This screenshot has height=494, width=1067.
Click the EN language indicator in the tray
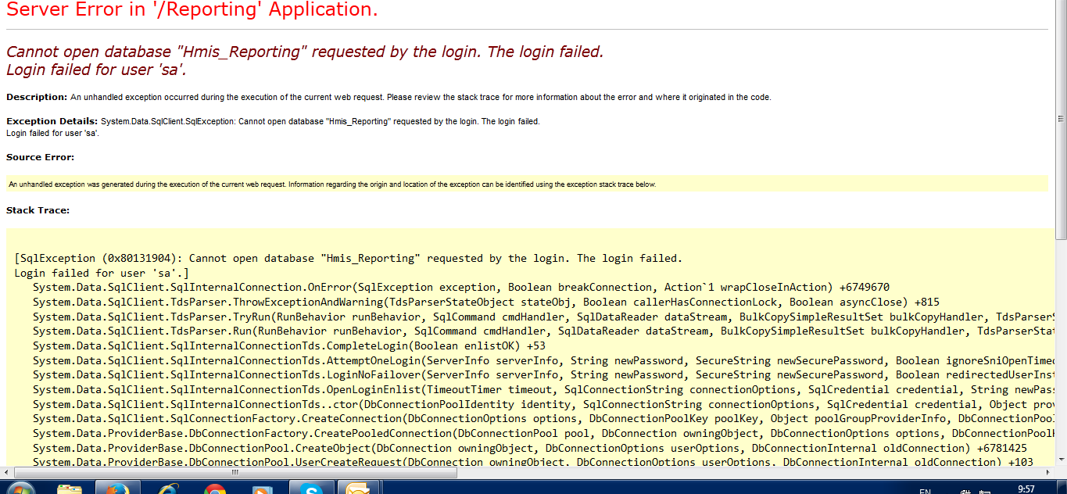point(925,490)
